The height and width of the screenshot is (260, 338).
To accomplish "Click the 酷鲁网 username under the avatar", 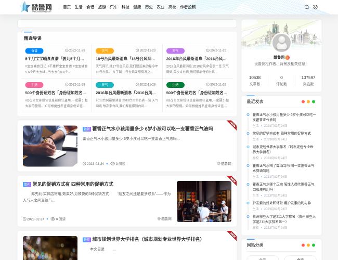I will [x=279, y=57].
